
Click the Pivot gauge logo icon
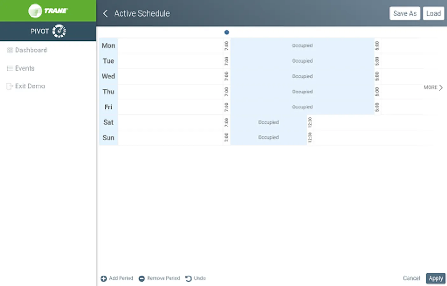[59, 31]
